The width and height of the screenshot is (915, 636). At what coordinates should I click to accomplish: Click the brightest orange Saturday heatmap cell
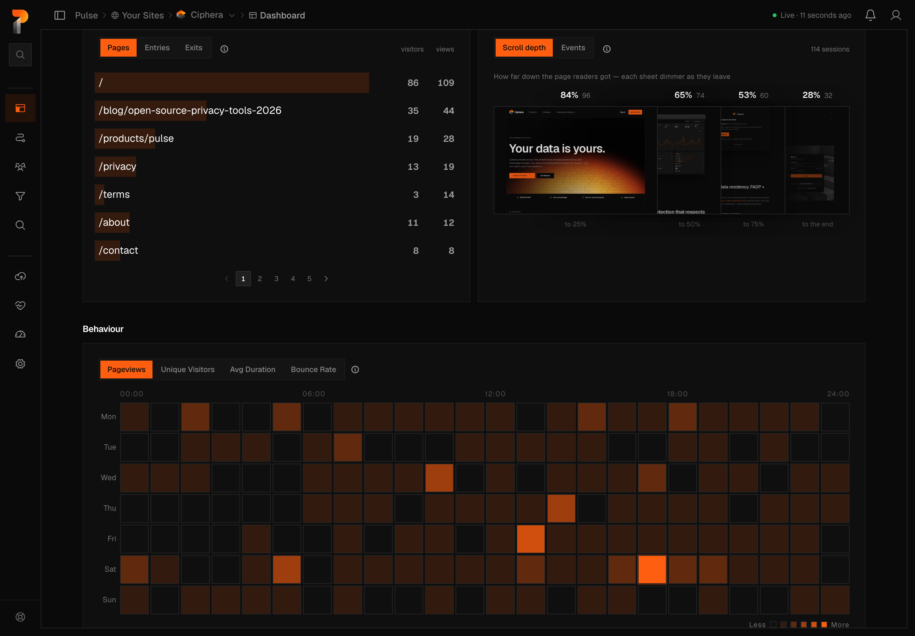coord(652,570)
